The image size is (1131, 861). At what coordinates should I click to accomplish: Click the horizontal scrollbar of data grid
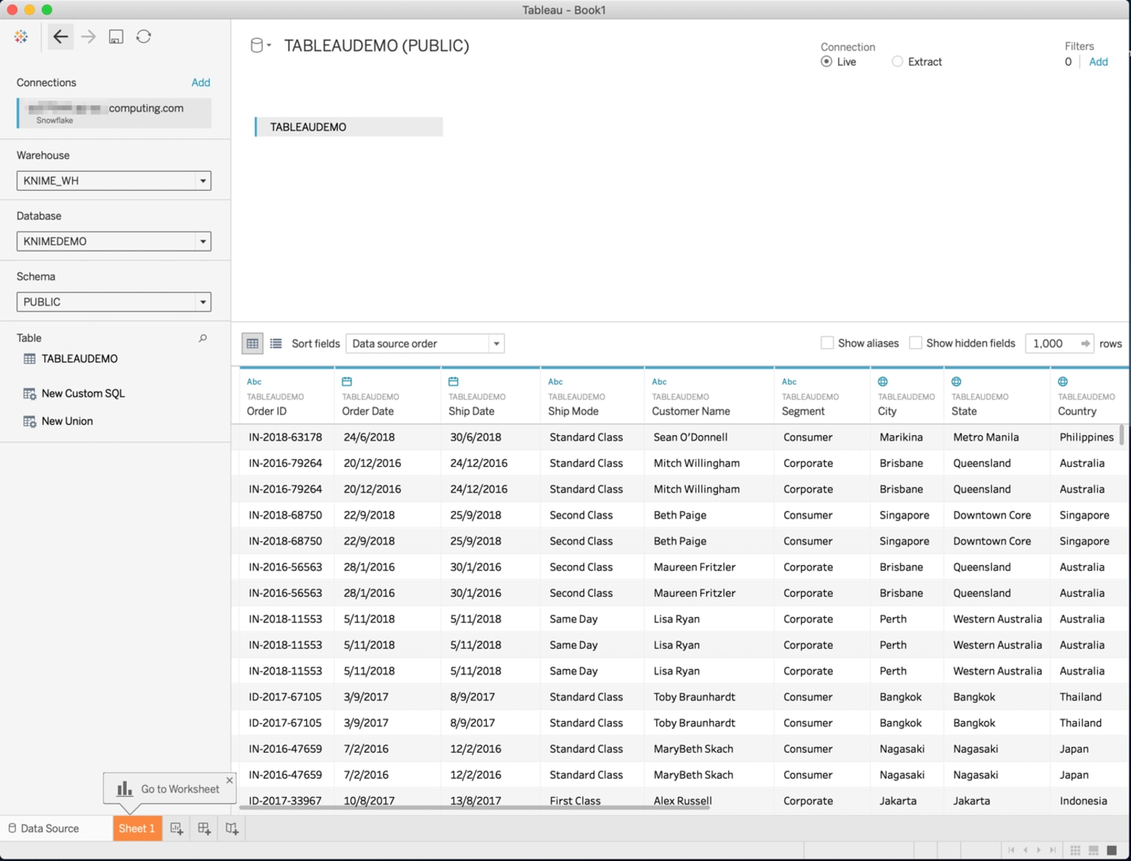pyautogui.click(x=475, y=808)
